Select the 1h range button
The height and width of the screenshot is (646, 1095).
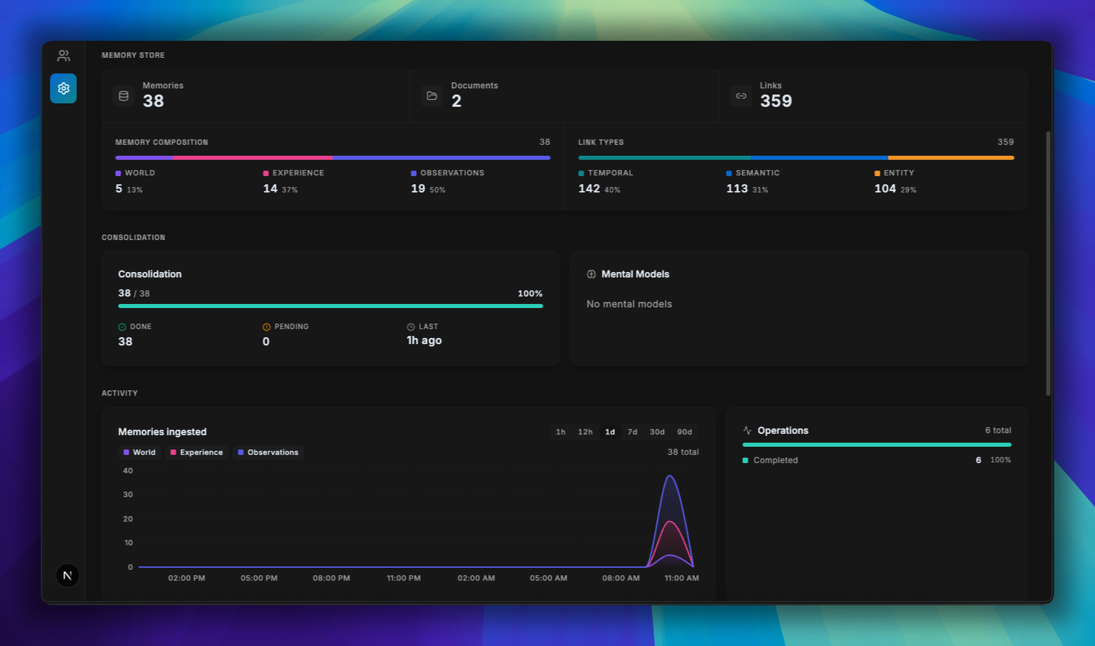point(560,432)
